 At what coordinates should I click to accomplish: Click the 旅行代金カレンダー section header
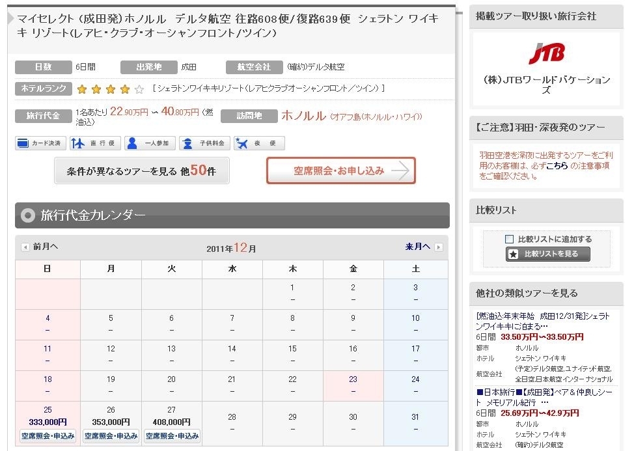pos(232,215)
